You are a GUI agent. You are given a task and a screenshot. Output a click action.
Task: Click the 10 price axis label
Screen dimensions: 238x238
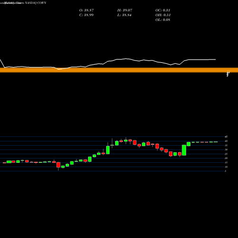(x=226, y=167)
